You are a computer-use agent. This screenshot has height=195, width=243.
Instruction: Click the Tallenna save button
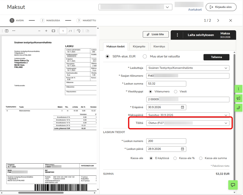coord(216,57)
